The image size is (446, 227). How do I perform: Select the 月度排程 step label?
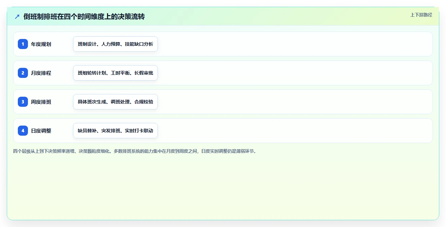41,73
